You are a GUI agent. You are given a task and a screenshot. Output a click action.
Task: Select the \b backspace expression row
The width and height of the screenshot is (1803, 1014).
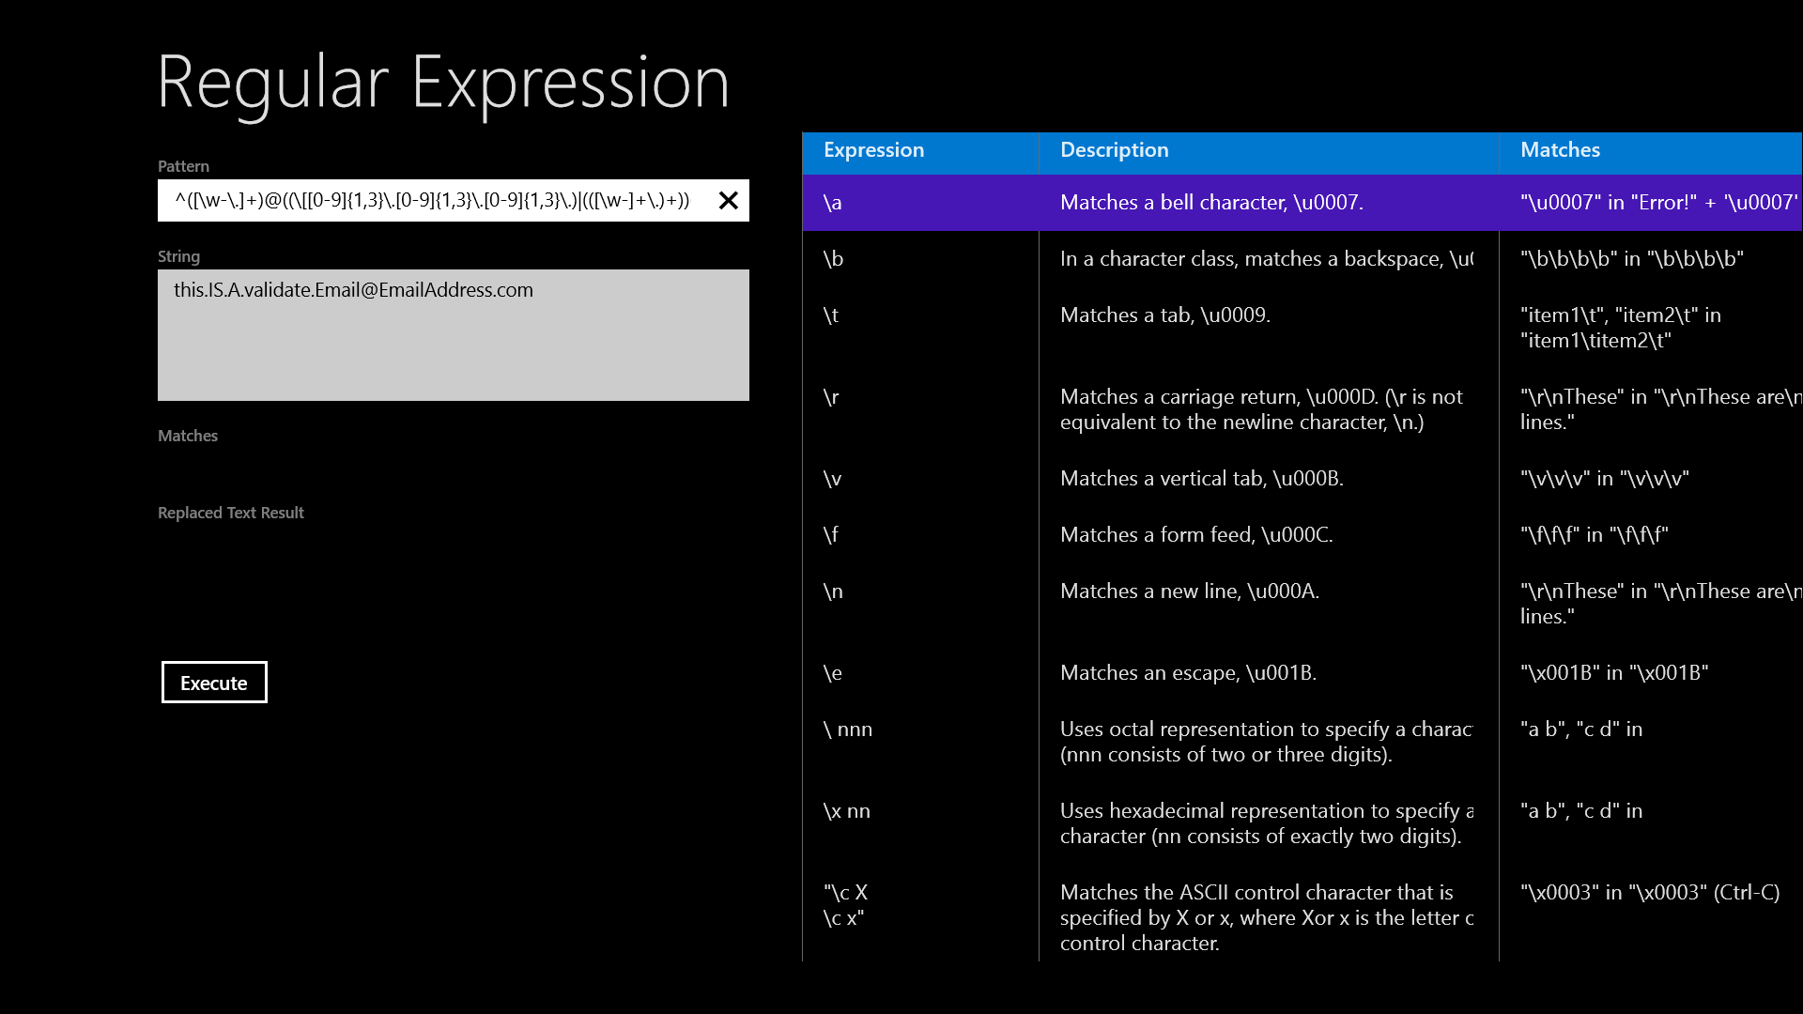(1210, 258)
